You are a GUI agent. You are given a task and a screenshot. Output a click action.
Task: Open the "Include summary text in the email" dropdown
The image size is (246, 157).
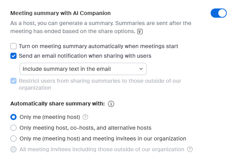coord(83,69)
